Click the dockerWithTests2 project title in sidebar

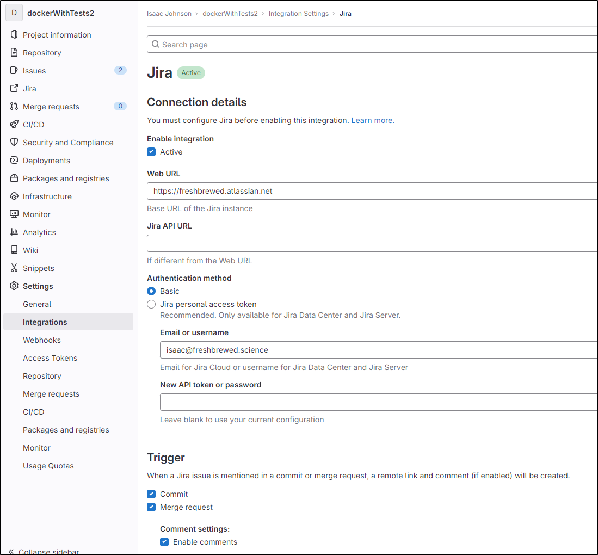point(60,13)
